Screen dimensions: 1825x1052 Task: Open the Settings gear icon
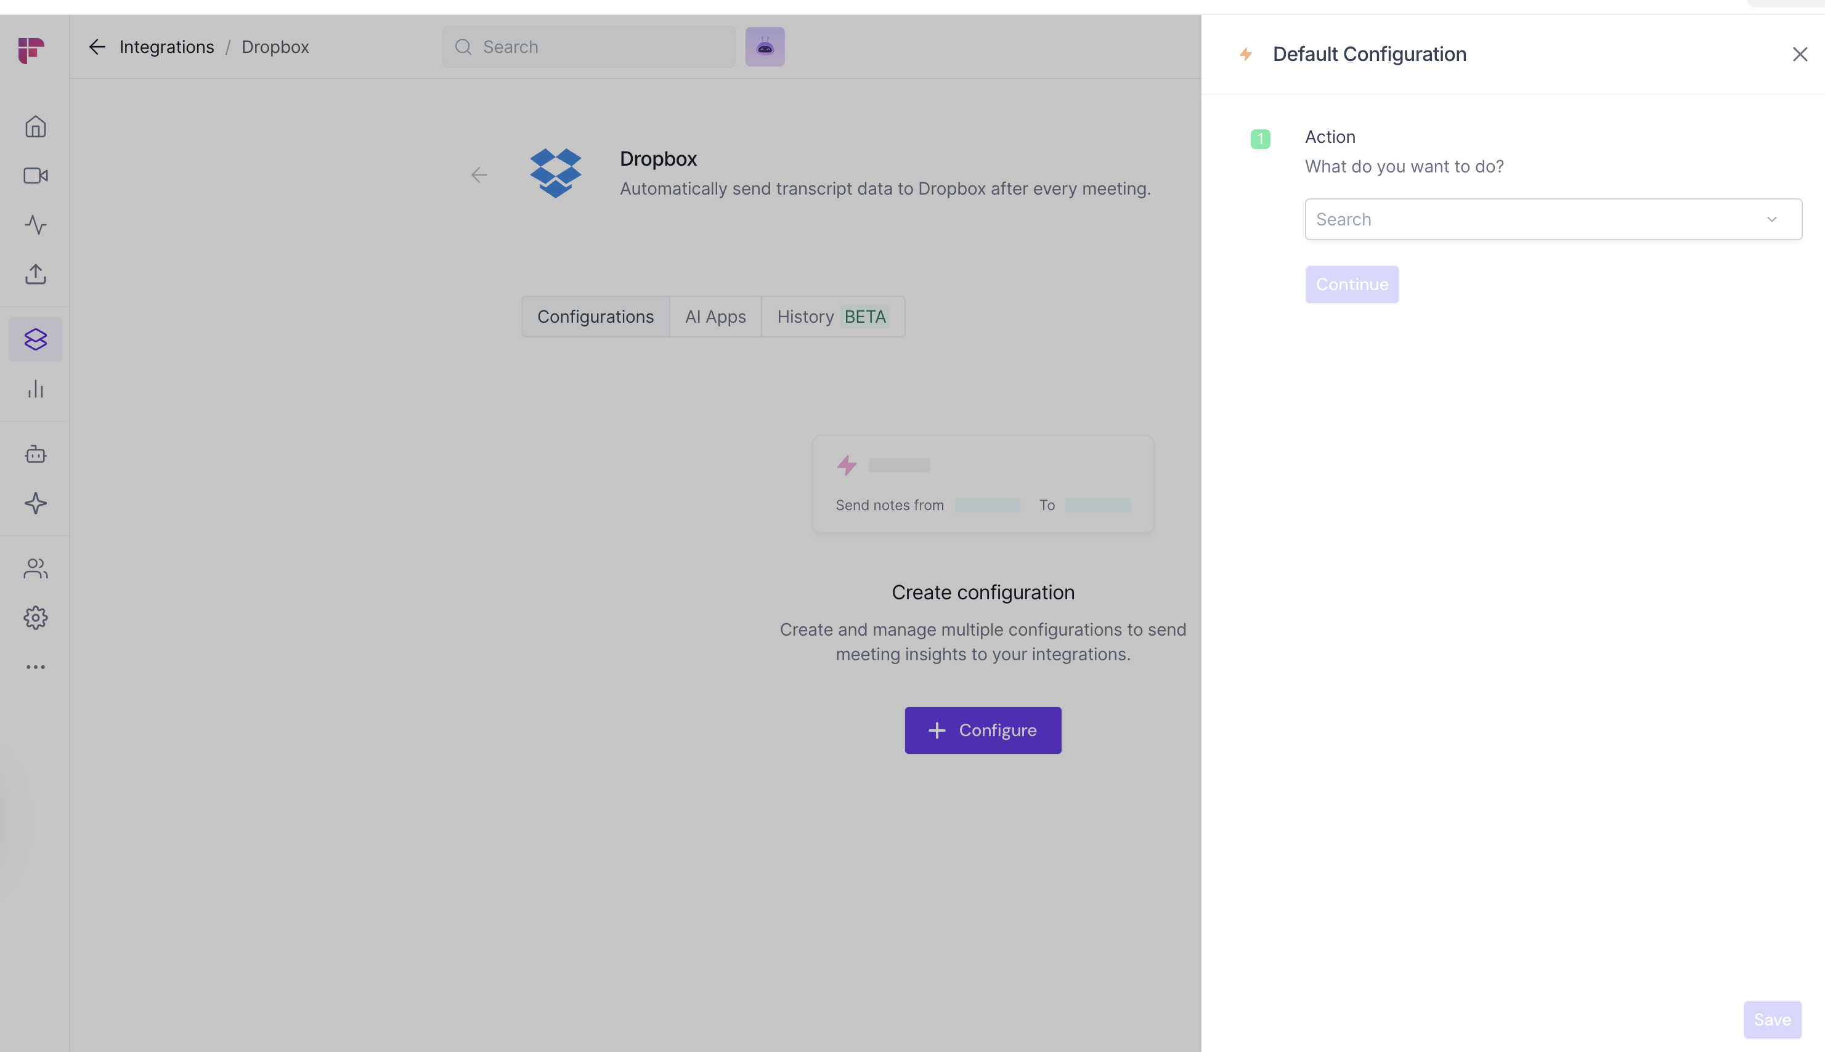click(x=35, y=618)
